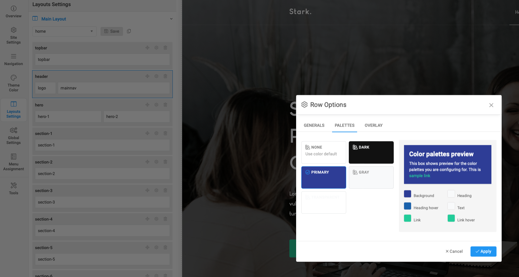The image size is (519, 277).
Task: Click the Link hover color swatch
Action: 451,218
